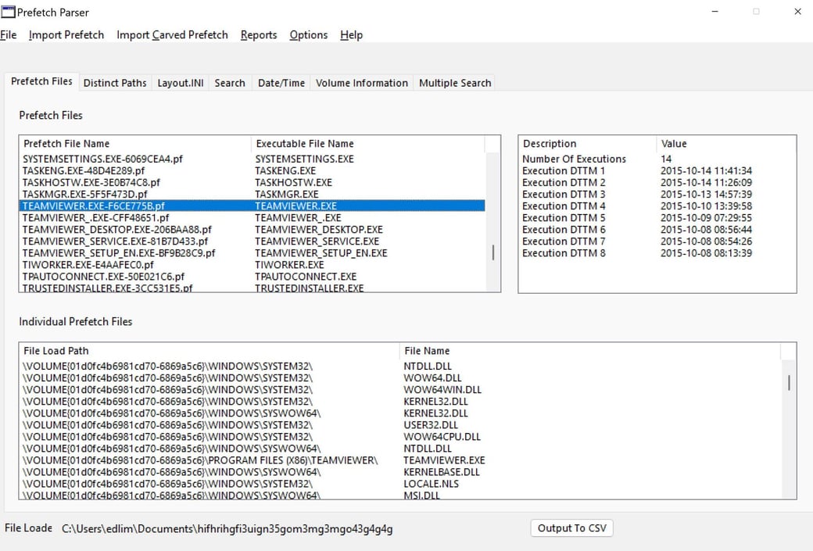
Task: Select TASKMGR.EXE-5F5F473D.pf row
Action: pos(252,195)
